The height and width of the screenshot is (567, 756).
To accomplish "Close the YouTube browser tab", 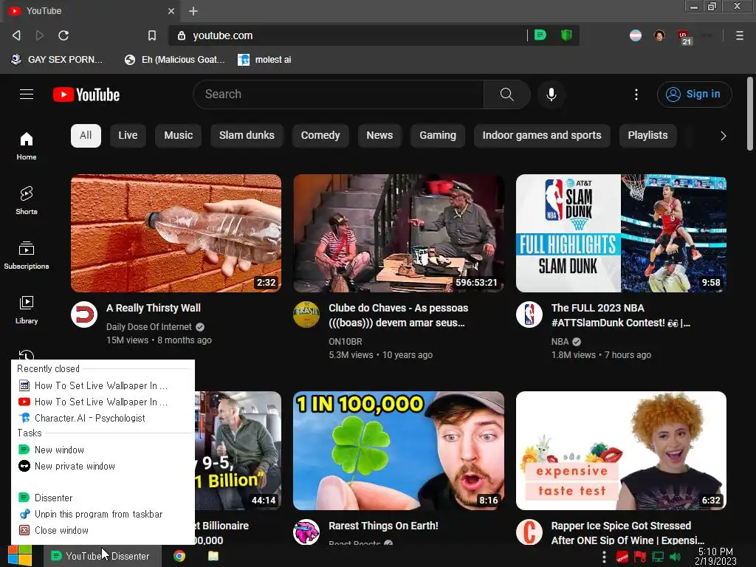I will tap(171, 11).
